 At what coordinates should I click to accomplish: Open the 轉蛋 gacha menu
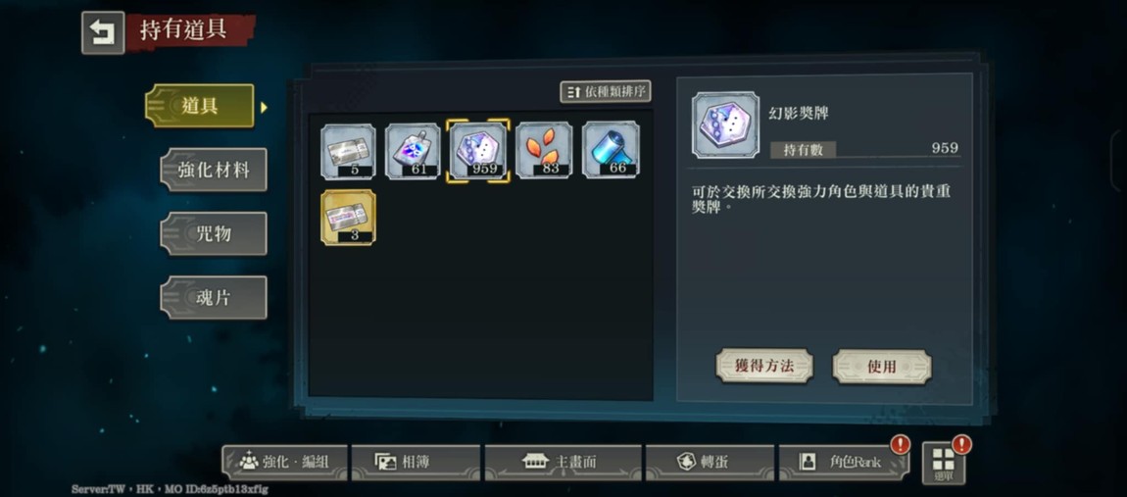tap(710, 462)
